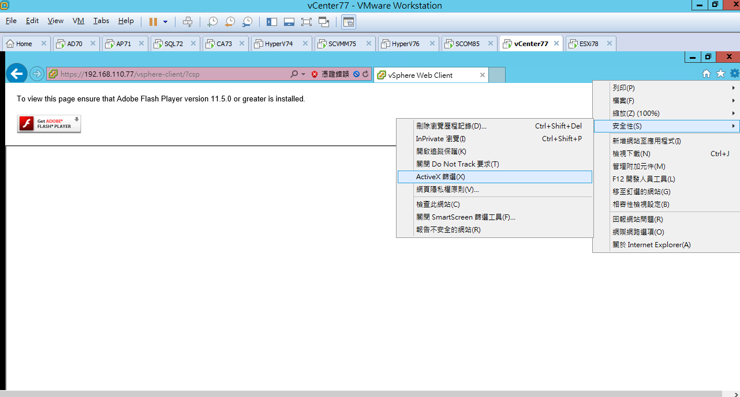Switch to the HyperV76 VM tab

click(x=409, y=44)
